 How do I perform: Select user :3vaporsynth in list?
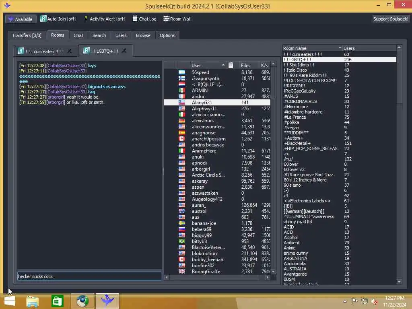(x=205, y=78)
